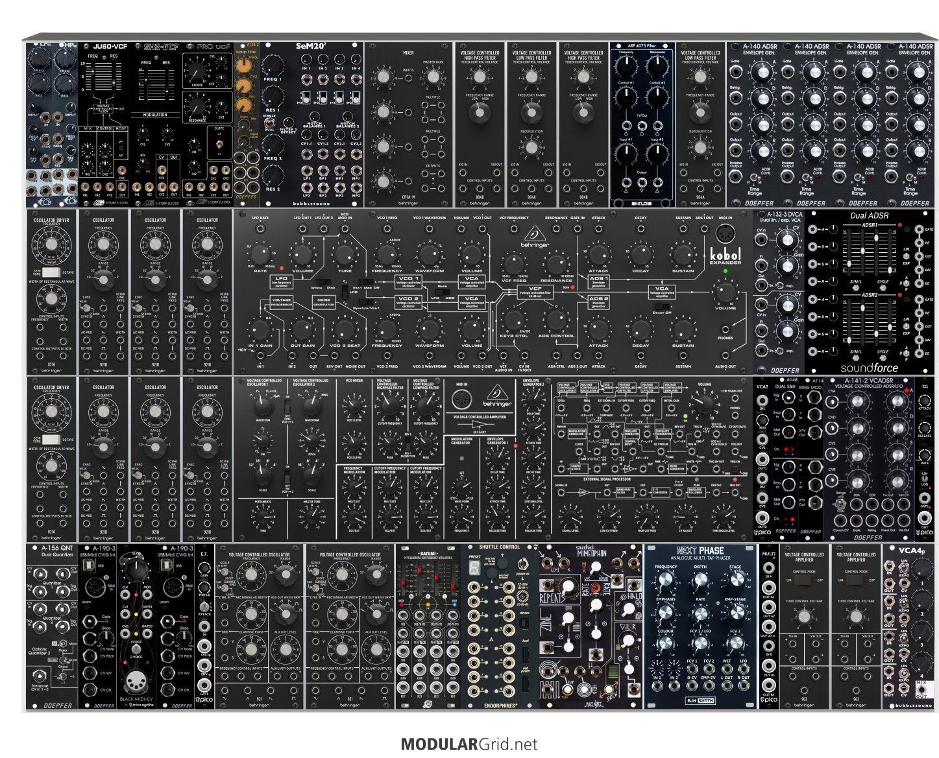Toggle Semitone/Octave switch on the row-two Oscillator Driver
Viewport: 939px width, 758px height.
tap(52, 273)
